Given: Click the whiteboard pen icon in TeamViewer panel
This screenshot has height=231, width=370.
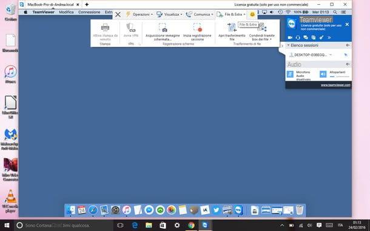Looking at the screenshot, I should (321, 38).
